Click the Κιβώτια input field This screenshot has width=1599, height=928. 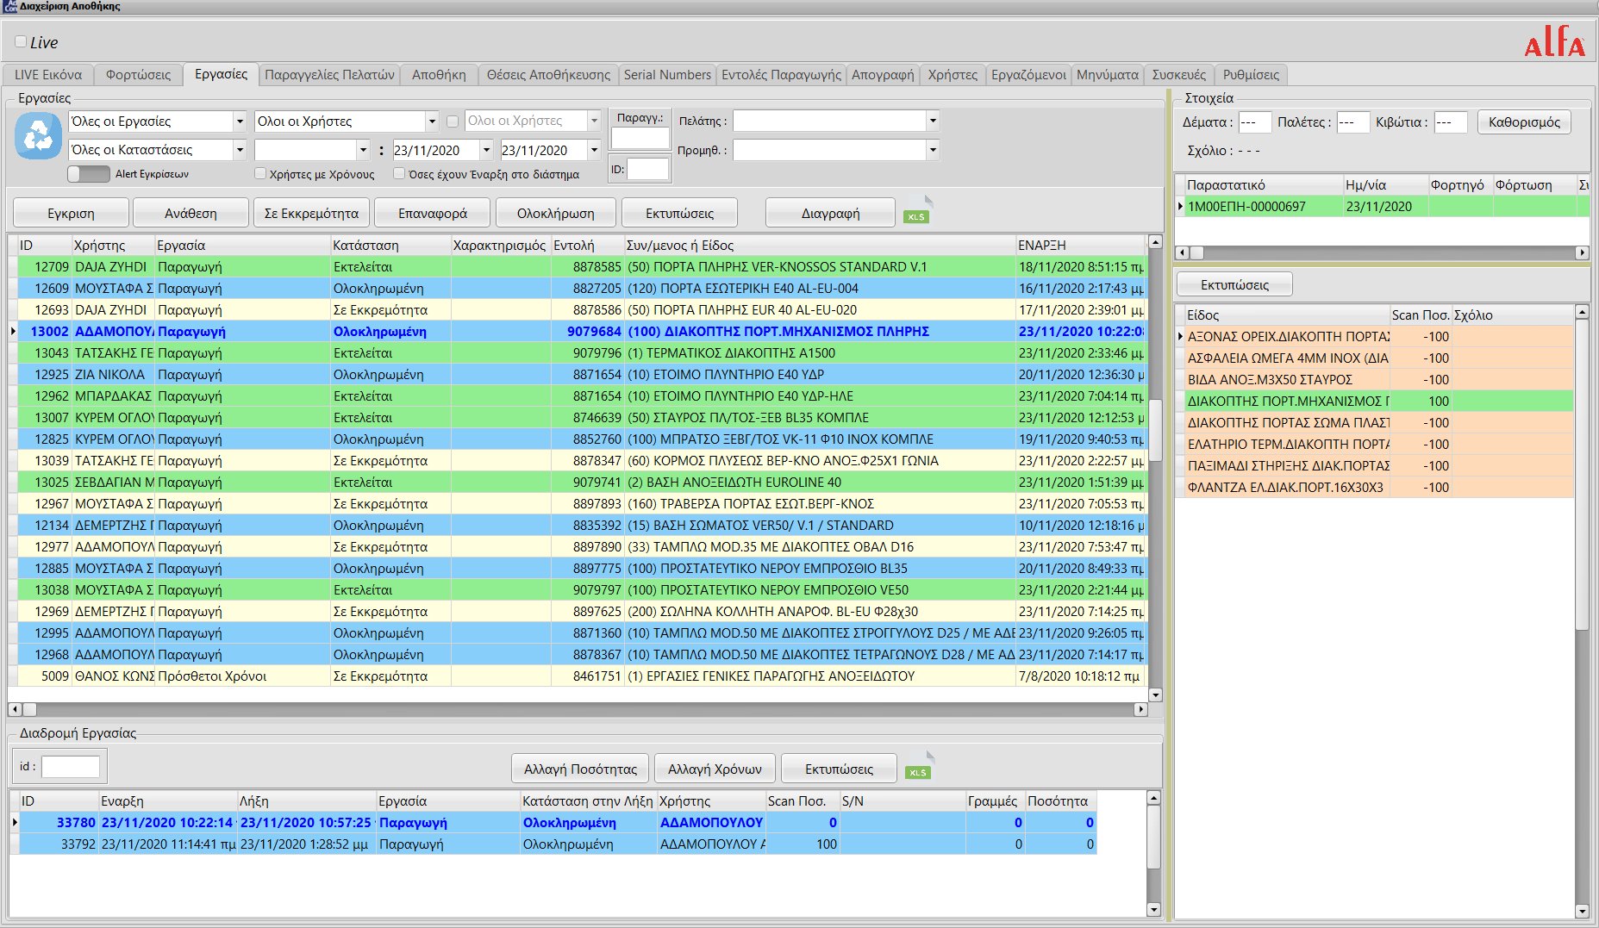[1451, 121]
